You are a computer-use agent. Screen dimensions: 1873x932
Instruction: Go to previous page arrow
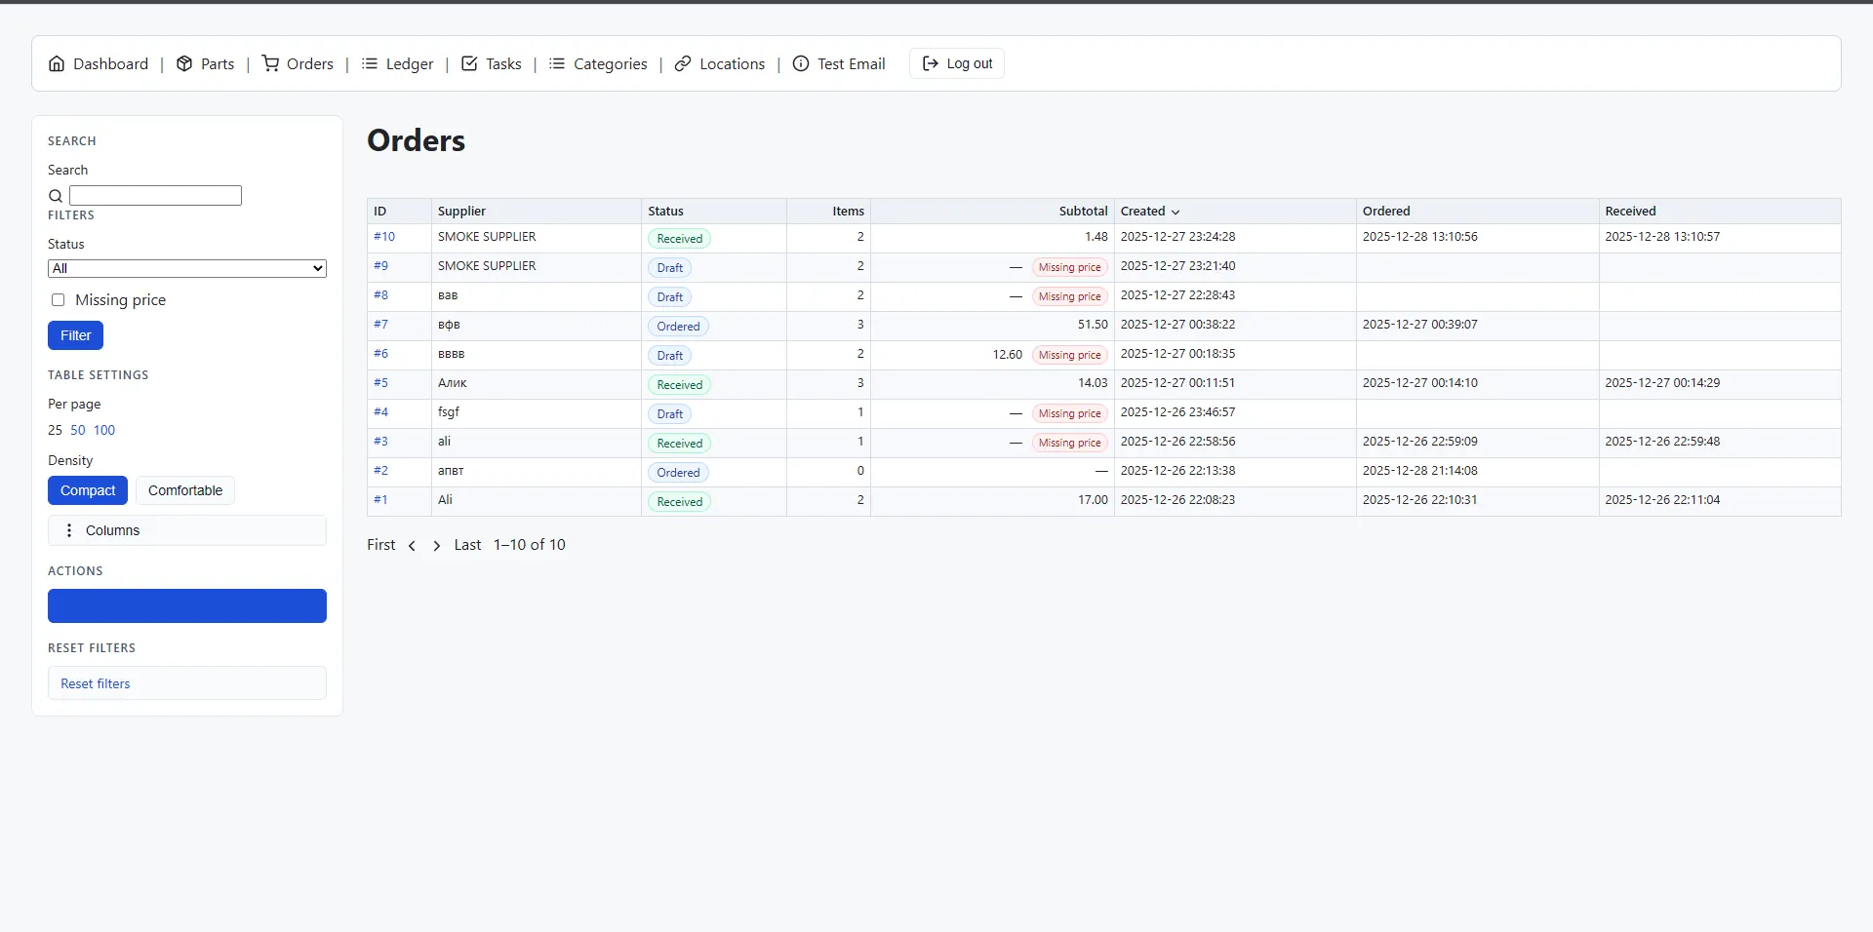point(413,546)
